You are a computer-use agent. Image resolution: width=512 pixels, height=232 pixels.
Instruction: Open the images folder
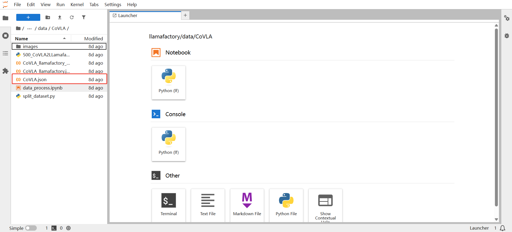click(30, 46)
